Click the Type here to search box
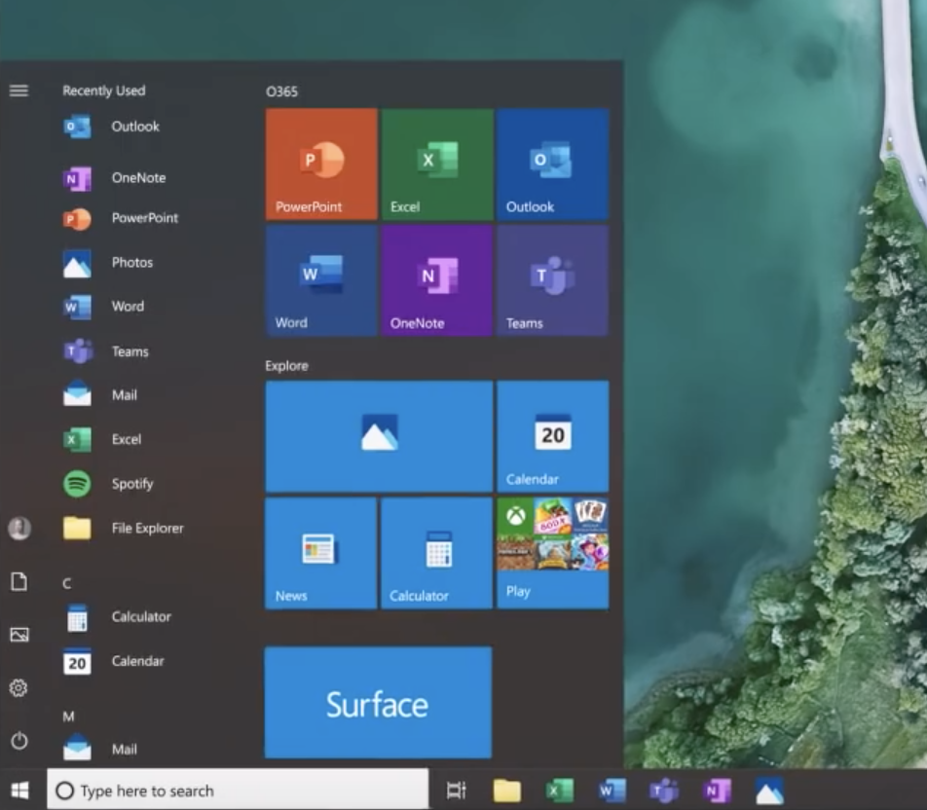This screenshot has width=927, height=810. coord(238,790)
